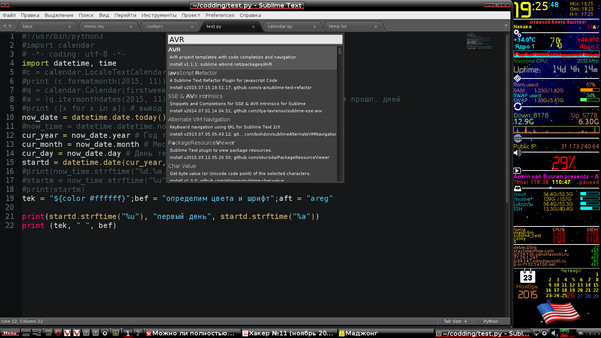Change the Tab Size: 4 setting
Screen dimensions: 601x338
(455, 321)
